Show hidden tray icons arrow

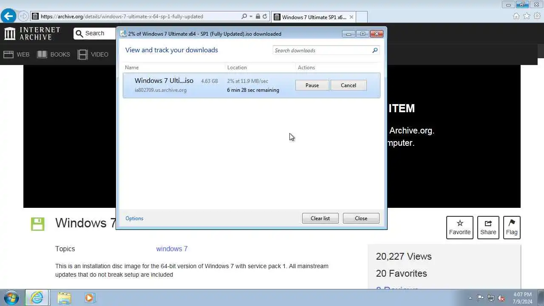click(x=470, y=298)
